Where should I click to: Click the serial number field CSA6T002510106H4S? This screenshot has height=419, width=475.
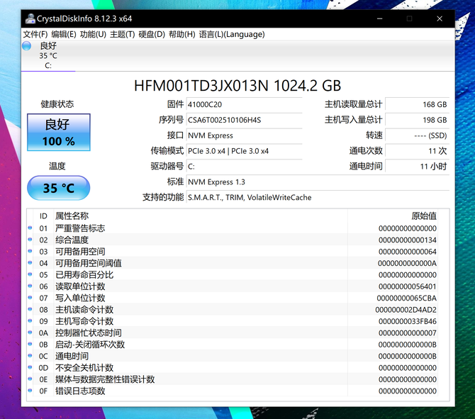pyautogui.click(x=244, y=120)
